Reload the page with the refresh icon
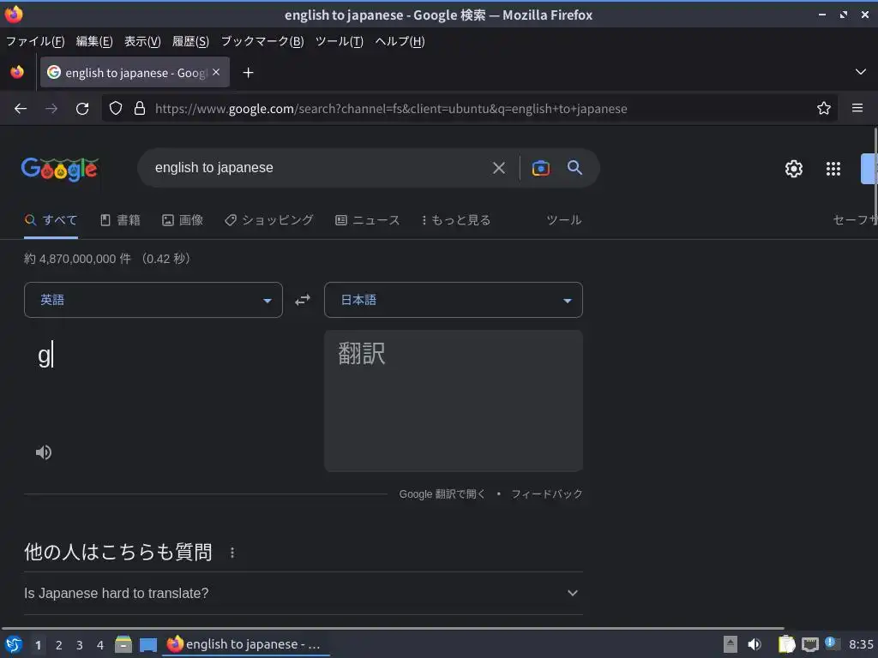Viewport: 878px width, 658px height. coord(82,109)
